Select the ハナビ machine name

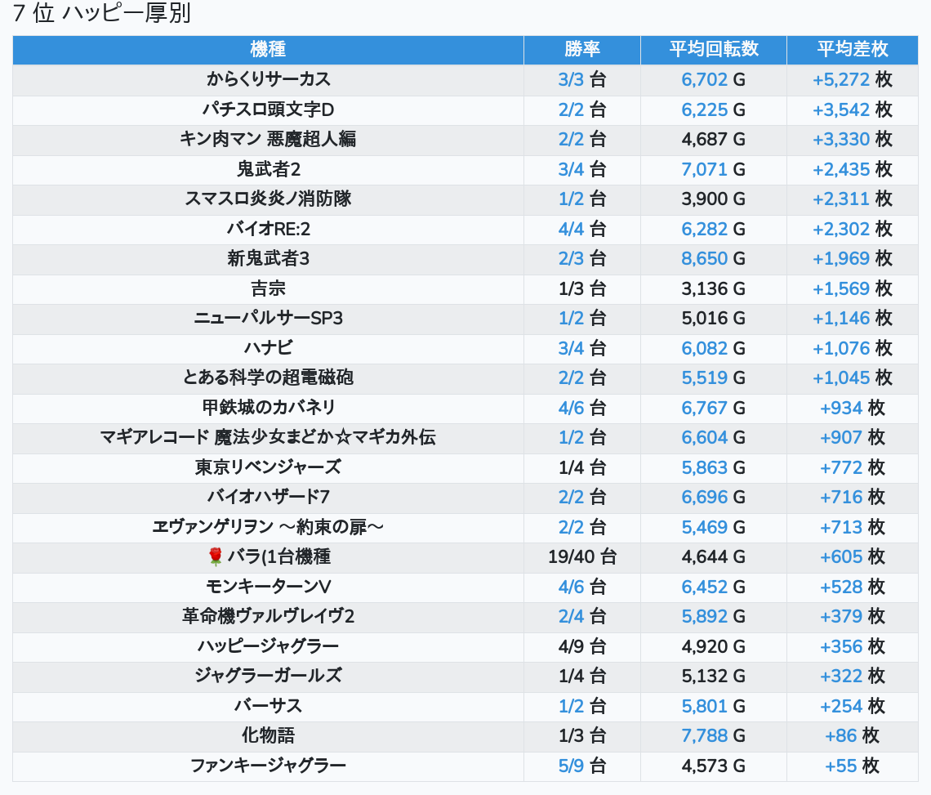click(x=268, y=348)
